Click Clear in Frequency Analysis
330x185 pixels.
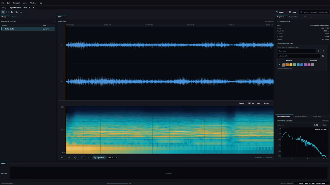tap(325, 125)
